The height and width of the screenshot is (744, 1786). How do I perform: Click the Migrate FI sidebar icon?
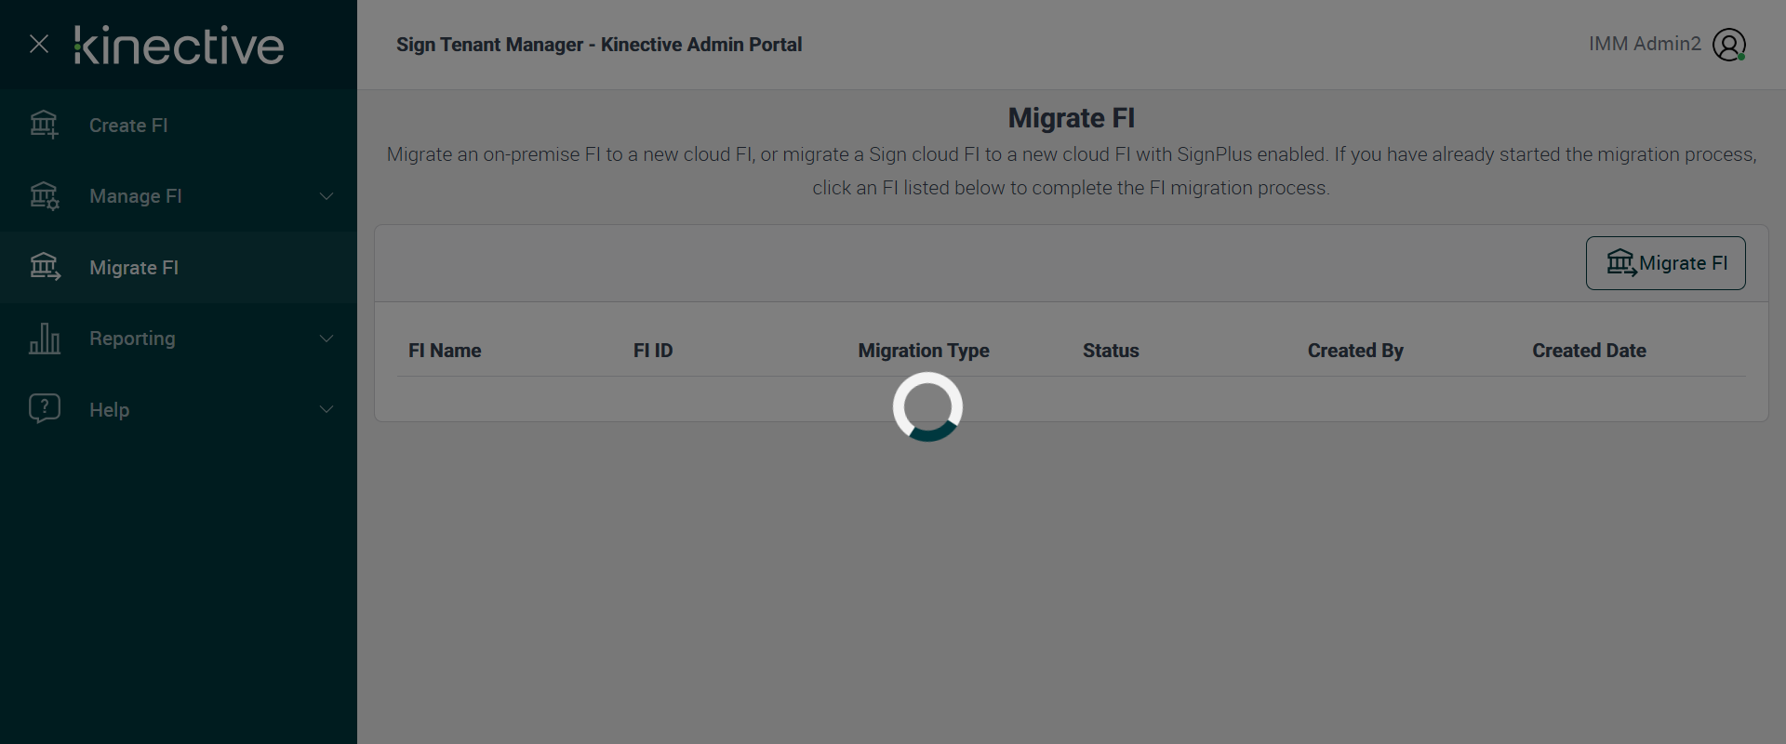pos(44,267)
